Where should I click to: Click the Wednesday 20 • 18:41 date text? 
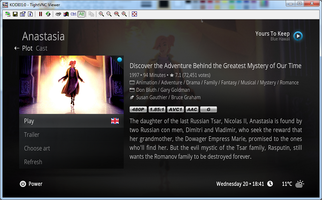click(x=240, y=184)
